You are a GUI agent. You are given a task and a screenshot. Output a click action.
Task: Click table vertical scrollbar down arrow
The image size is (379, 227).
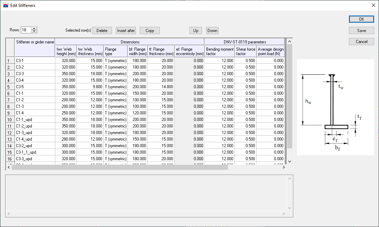point(289,161)
